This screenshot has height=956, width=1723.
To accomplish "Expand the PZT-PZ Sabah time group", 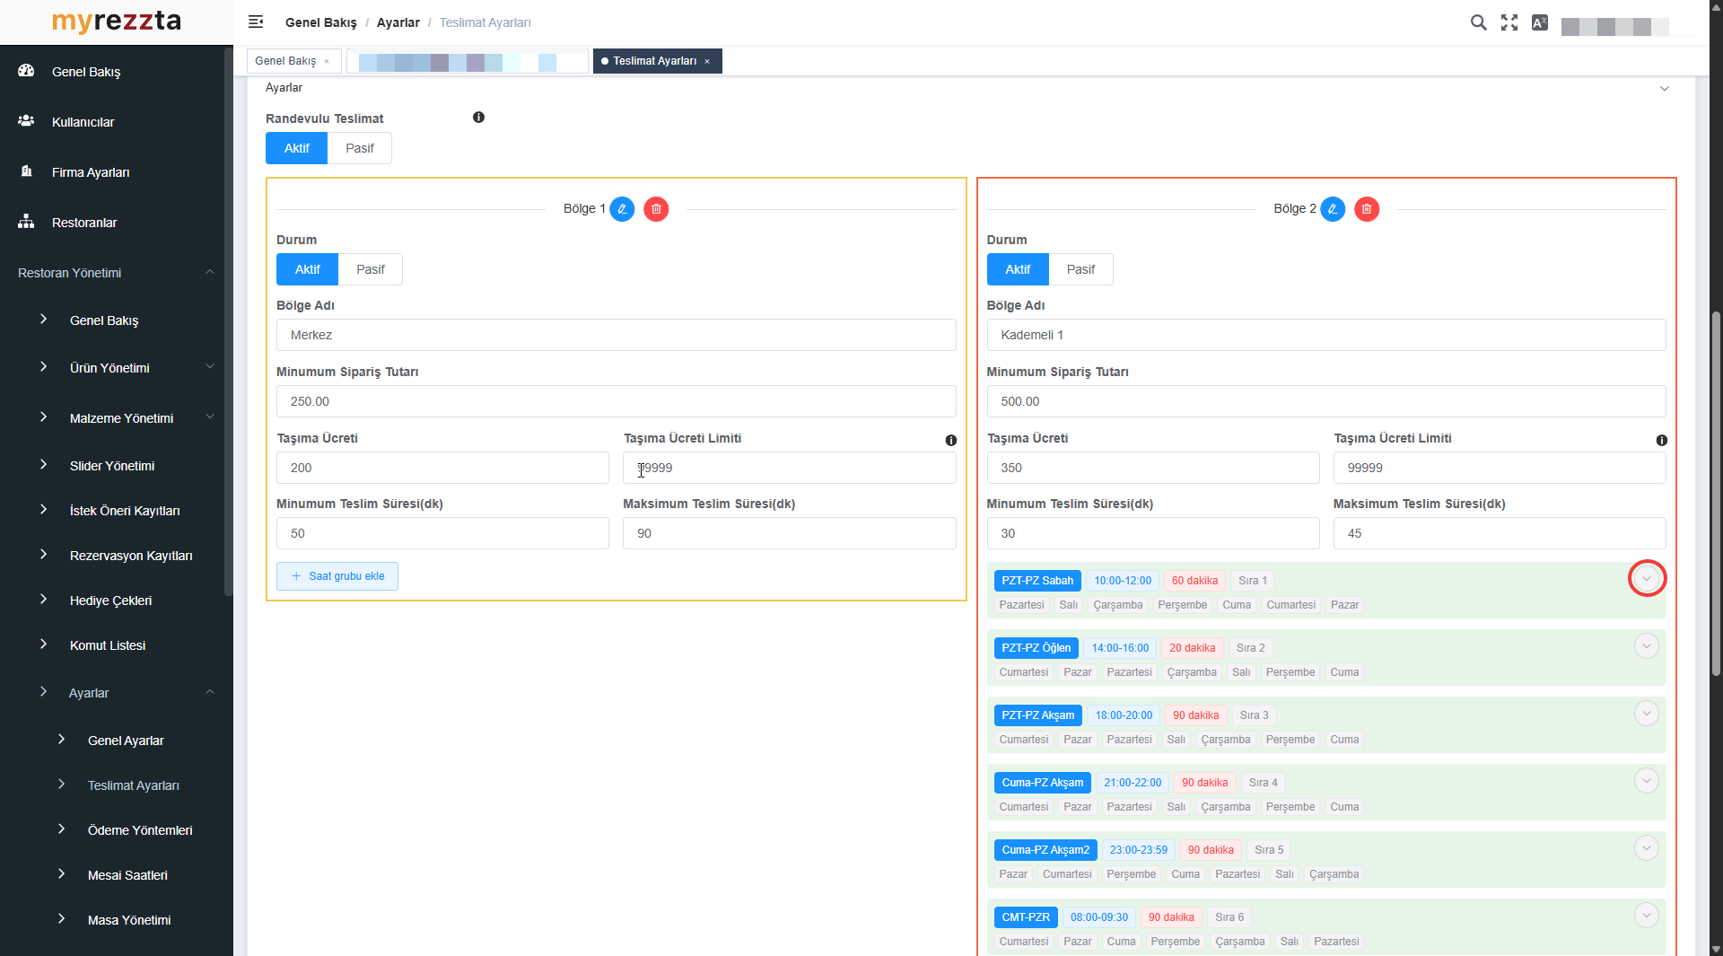I will (x=1647, y=579).
